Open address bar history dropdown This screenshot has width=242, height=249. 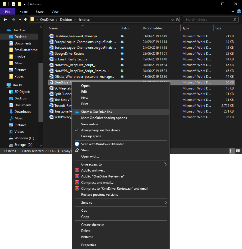[173, 20]
